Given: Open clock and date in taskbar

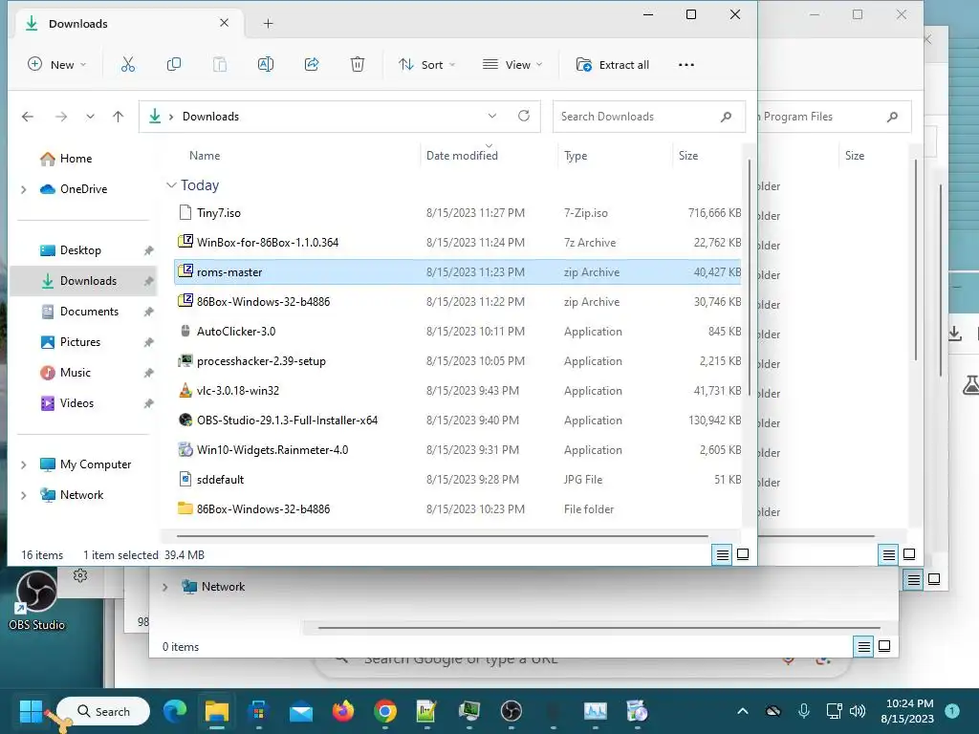Looking at the screenshot, I should (909, 711).
